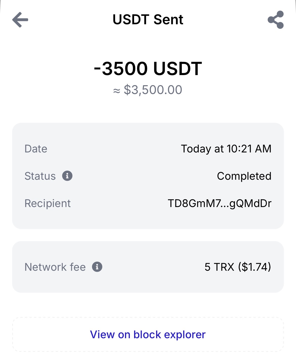296x363 pixels.
Task: Go back using the left arrow
Action: coord(20,20)
